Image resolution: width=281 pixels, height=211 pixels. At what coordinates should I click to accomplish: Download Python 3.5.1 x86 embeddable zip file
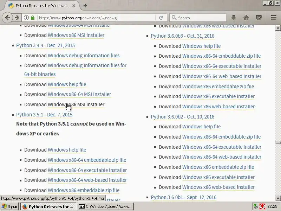[x=84, y=190]
